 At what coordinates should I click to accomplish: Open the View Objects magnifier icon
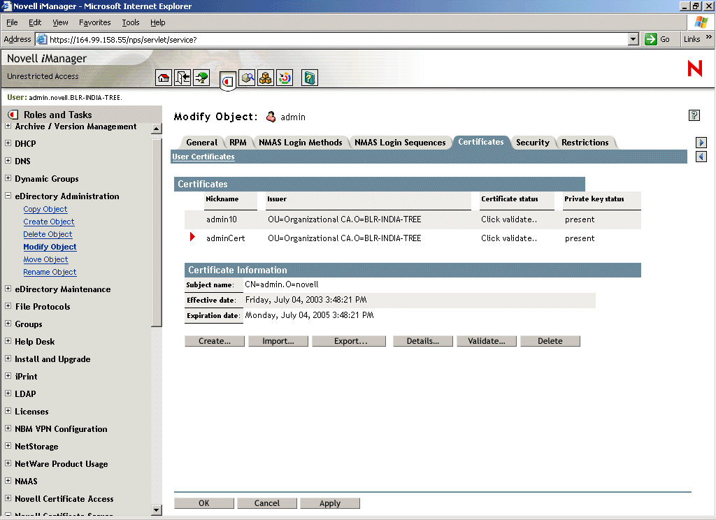click(247, 78)
